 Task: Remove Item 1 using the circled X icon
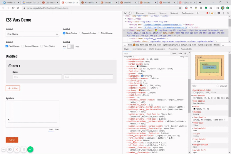(x=10, y=66)
